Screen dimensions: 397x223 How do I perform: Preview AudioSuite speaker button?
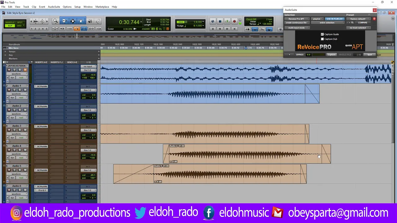click(x=289, y=55)
